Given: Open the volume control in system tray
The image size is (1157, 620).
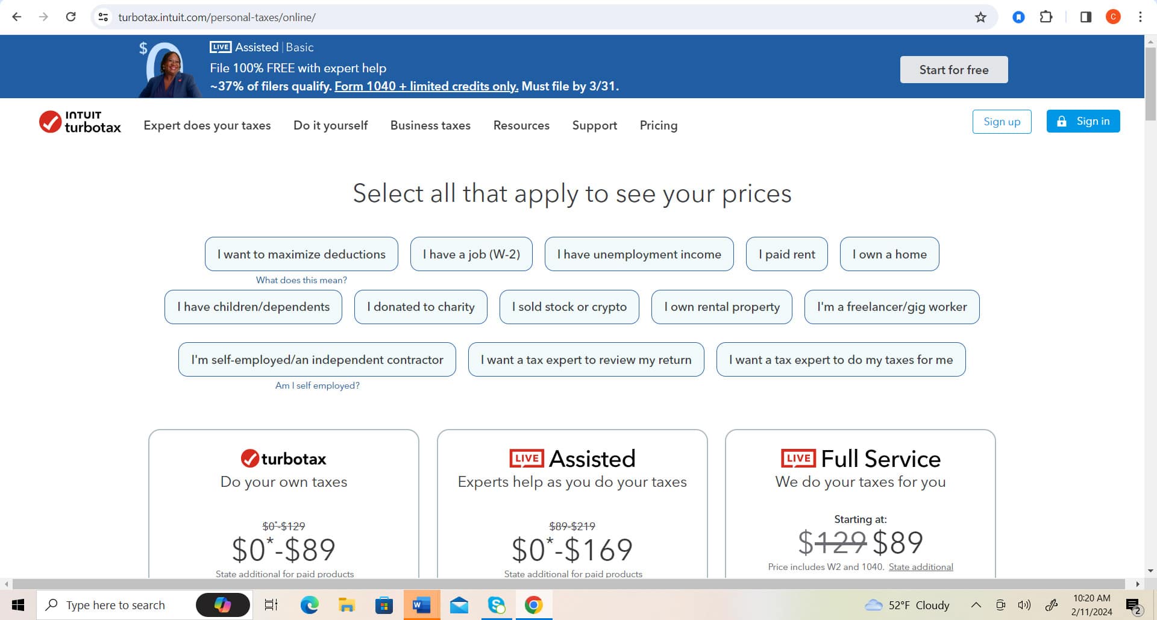Looking at the screenshot, I should tap(1024, 605).
